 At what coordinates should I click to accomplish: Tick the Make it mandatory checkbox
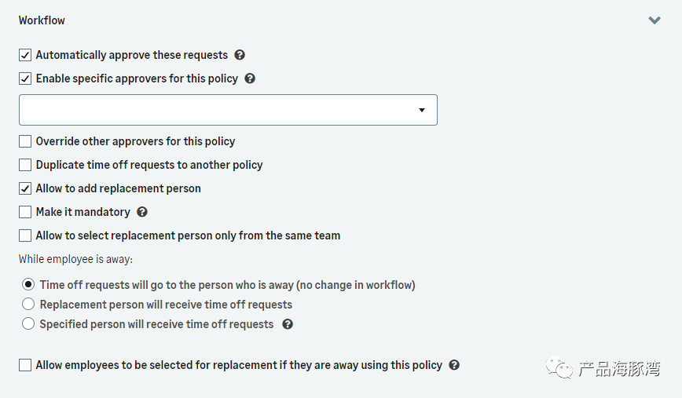pos(25,212)
